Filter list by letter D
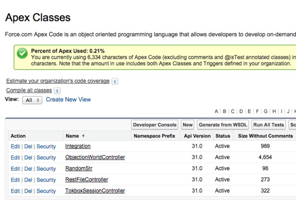Viewport: 296px width, 211px height. [x=241, y=111]
